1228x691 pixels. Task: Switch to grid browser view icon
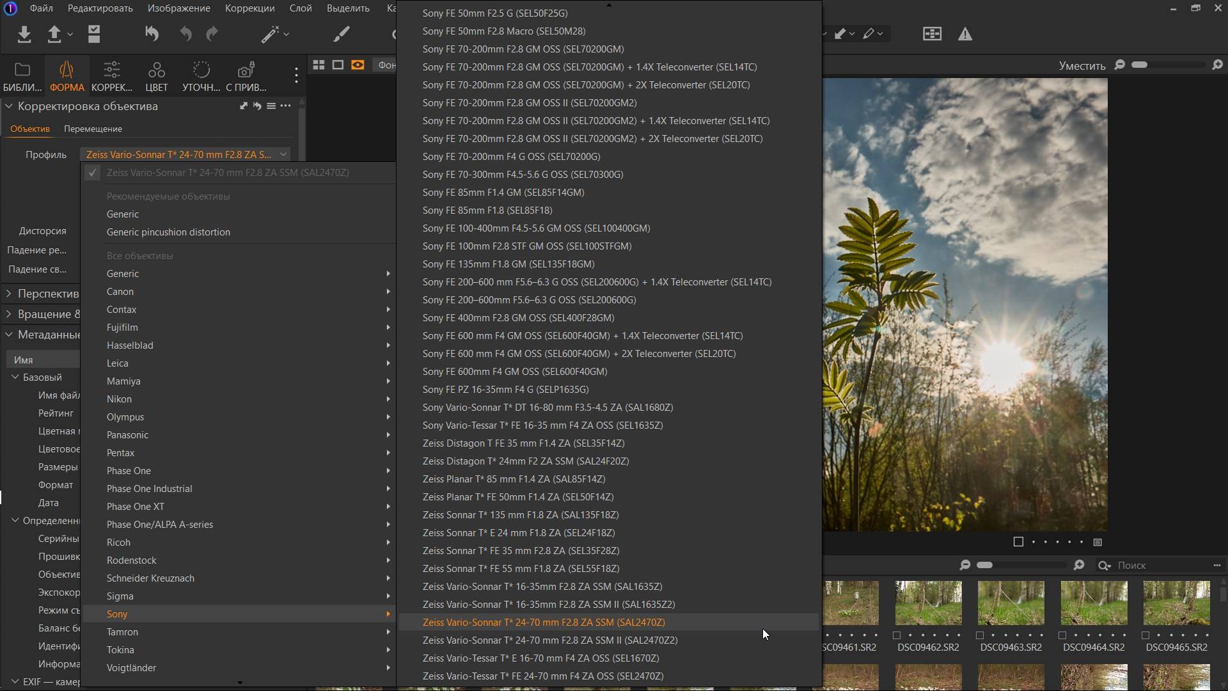point(319,65)
